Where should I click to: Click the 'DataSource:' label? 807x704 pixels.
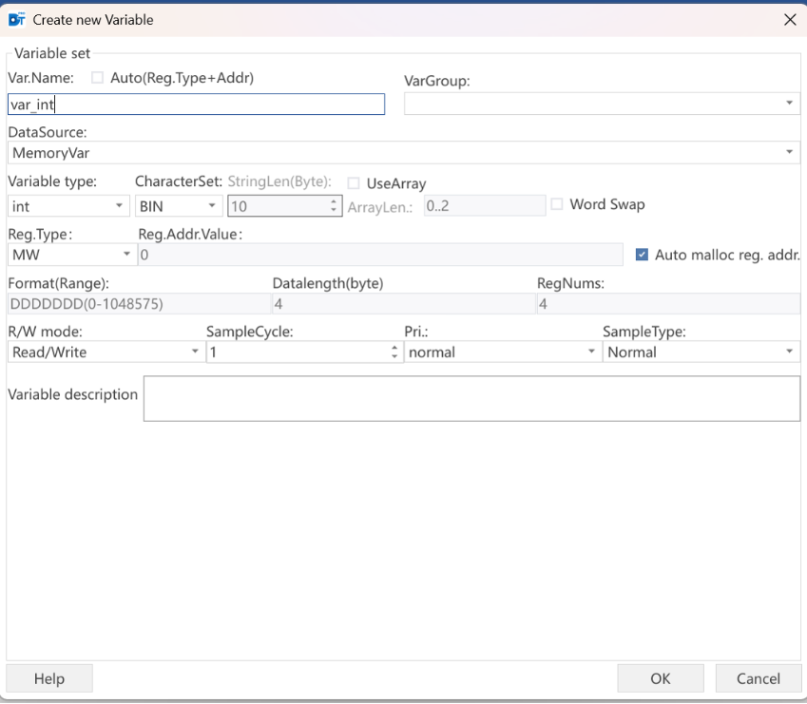click(x=48, y=132)
